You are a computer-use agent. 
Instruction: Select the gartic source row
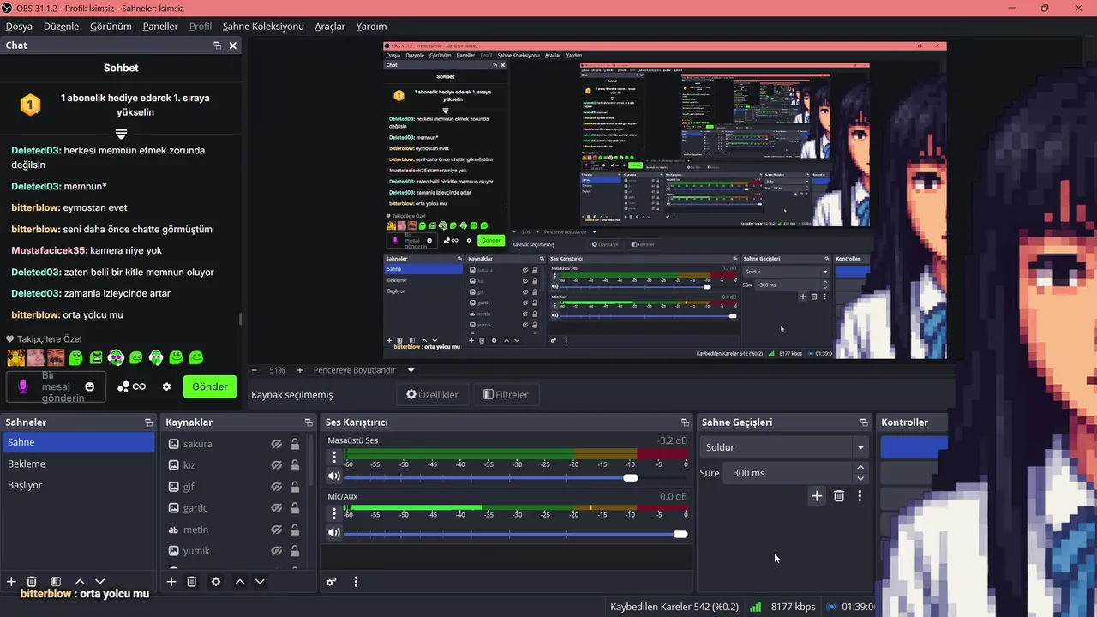coord(234,508)
